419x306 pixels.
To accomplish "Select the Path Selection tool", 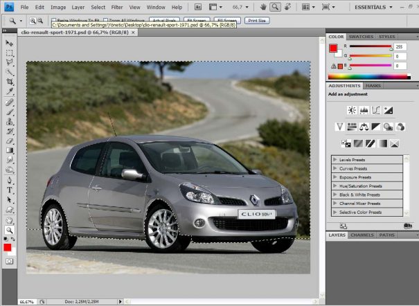I will pos(10,199).
